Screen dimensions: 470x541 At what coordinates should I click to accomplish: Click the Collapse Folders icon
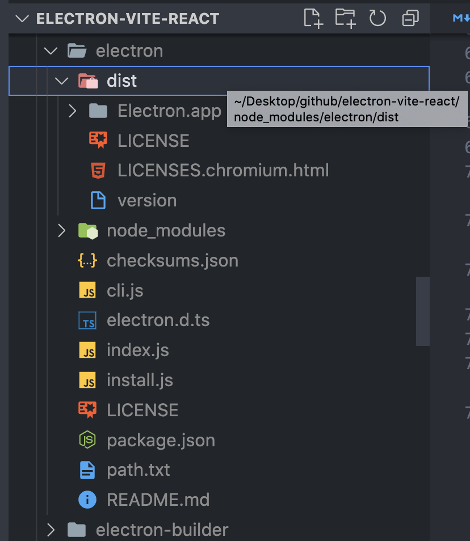pos(410,18)
